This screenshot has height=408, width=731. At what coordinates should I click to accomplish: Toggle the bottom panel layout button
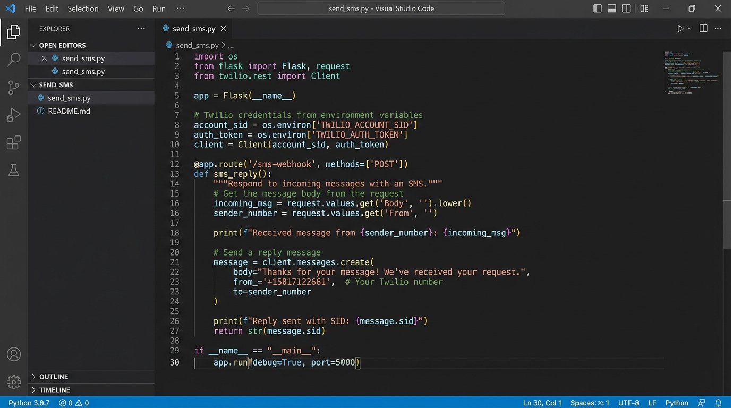coord(612,8)
